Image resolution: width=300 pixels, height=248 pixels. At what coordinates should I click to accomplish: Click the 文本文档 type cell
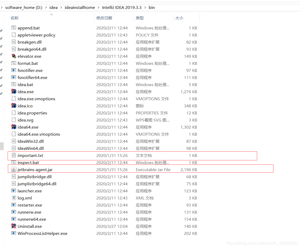point(144,155)
